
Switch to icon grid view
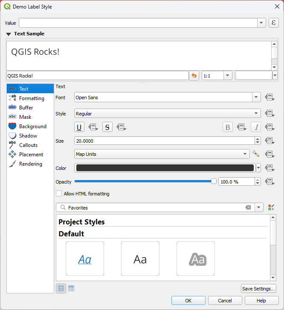tap(61, 288)
